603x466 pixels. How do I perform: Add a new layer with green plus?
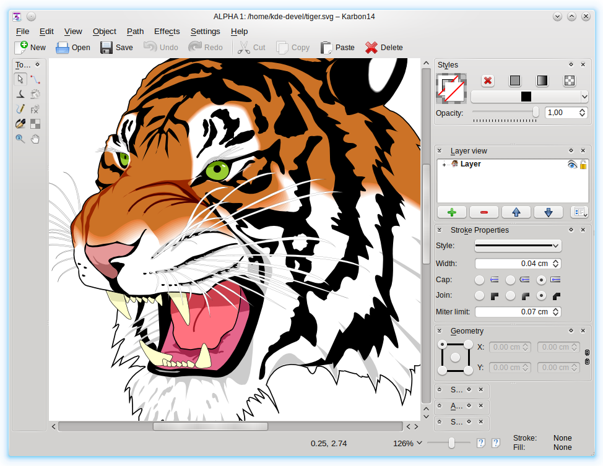click(452, 212)
